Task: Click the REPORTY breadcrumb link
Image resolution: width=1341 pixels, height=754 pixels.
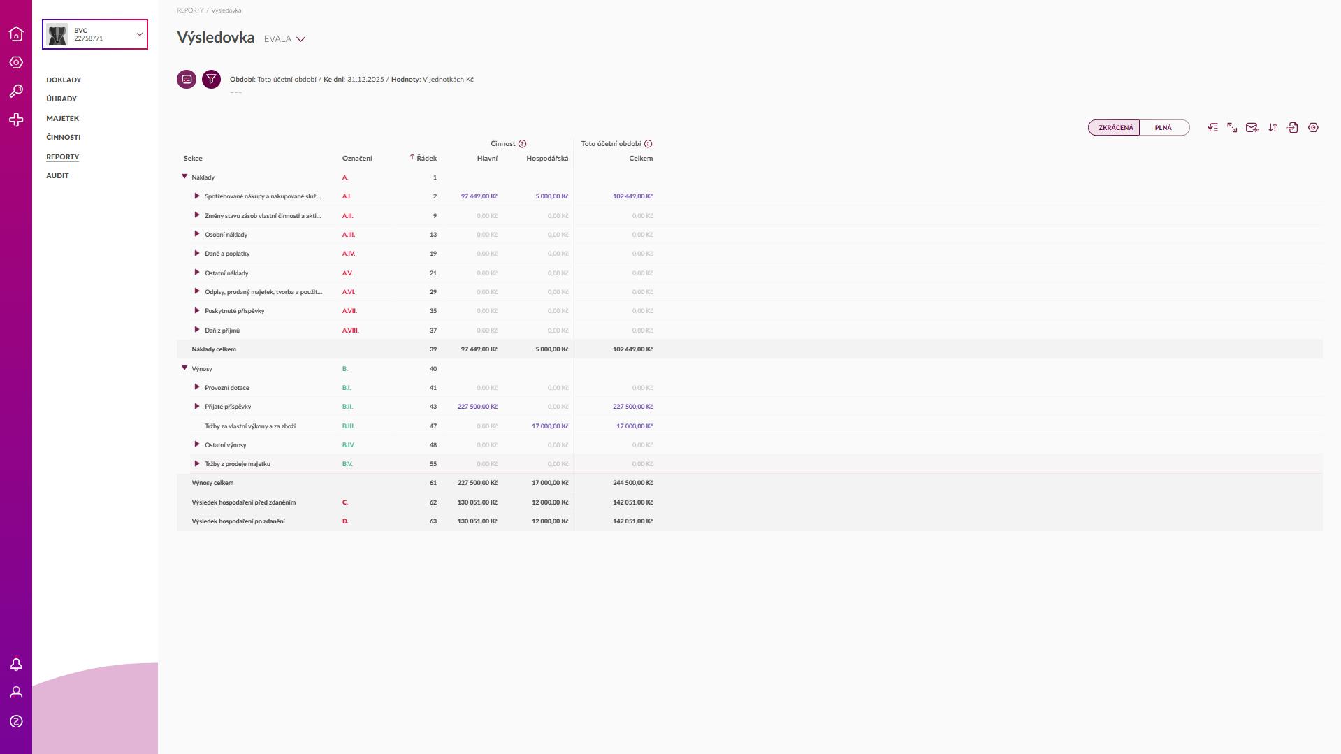Action: click(x=190, y=10)
